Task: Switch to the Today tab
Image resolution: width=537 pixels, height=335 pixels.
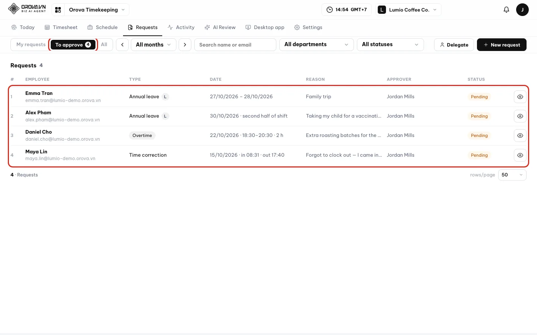Action: coord(23,27)
